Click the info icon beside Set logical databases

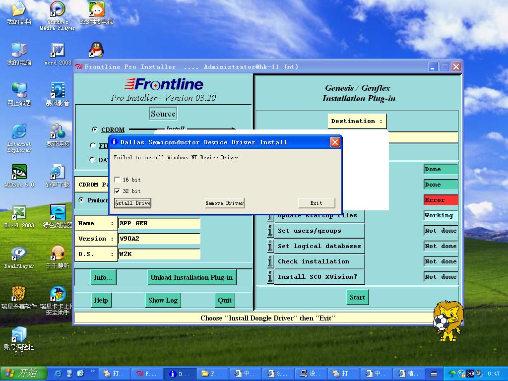pos(270,246)
